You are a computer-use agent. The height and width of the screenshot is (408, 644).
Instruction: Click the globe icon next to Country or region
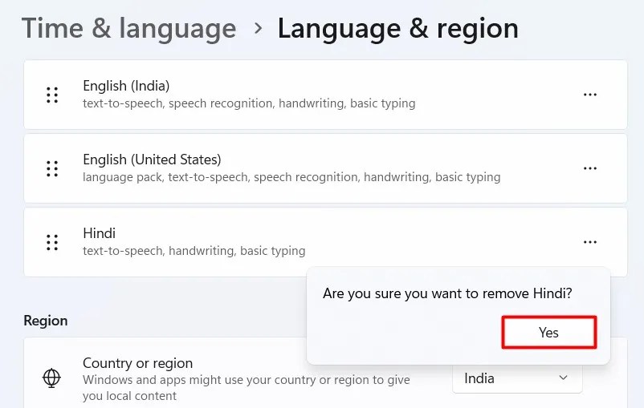[52, 378]
